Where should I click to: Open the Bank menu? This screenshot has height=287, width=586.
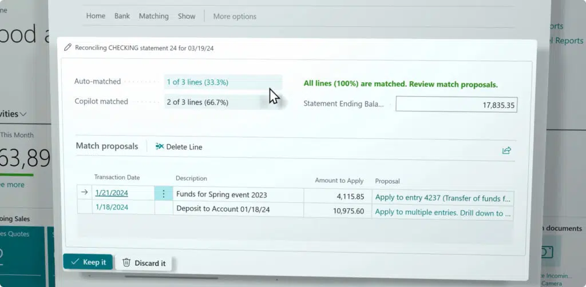[x=122, y=16]
